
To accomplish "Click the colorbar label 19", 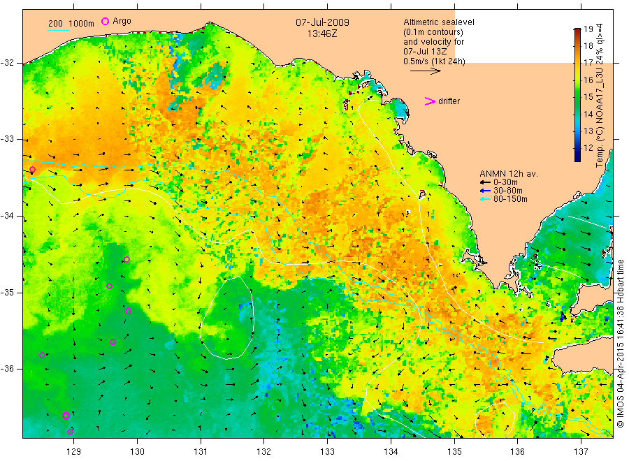I will (x=588, y=29).
